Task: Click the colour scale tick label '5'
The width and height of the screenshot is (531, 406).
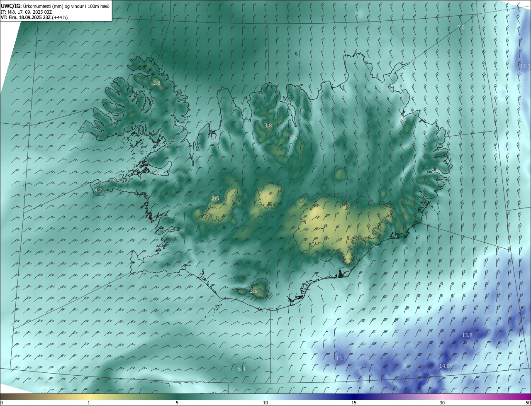Action: [x=177, y=403]
